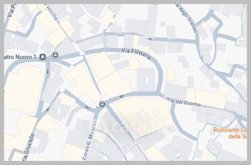Open the bus stop icon atop Corso G. Mazzini
Screen dimensions: 251x165
pos(102,104)
